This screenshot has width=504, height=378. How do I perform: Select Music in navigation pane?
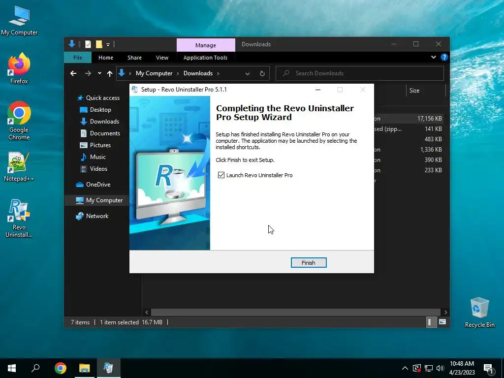click(93, 157)
